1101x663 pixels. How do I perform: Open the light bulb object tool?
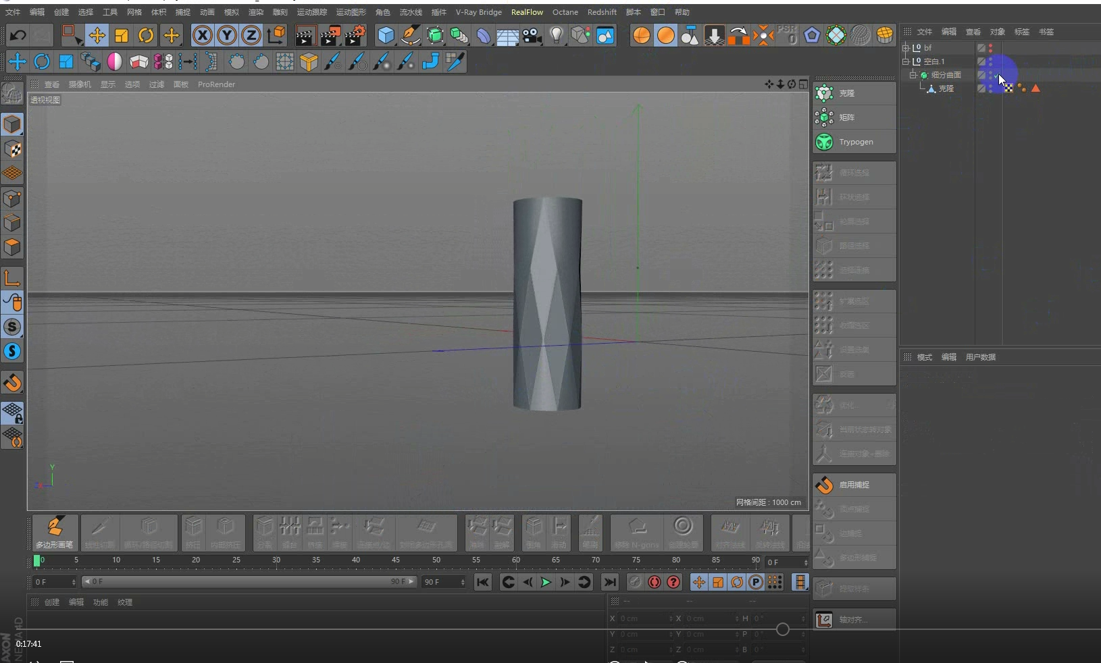pos(556,35)
